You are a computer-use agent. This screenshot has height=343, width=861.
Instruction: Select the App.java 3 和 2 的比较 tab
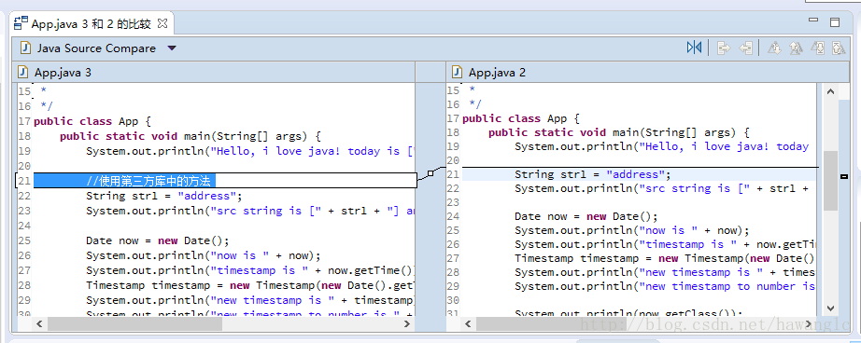92,23
